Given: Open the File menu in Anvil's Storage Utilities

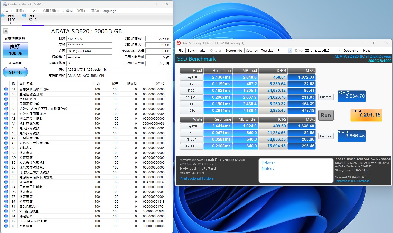Looking at the screenshot, I should (181, 51).
